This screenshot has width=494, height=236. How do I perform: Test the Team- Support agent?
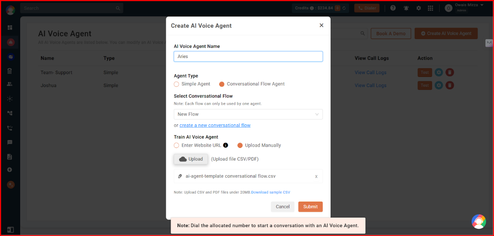coord(425,73)
